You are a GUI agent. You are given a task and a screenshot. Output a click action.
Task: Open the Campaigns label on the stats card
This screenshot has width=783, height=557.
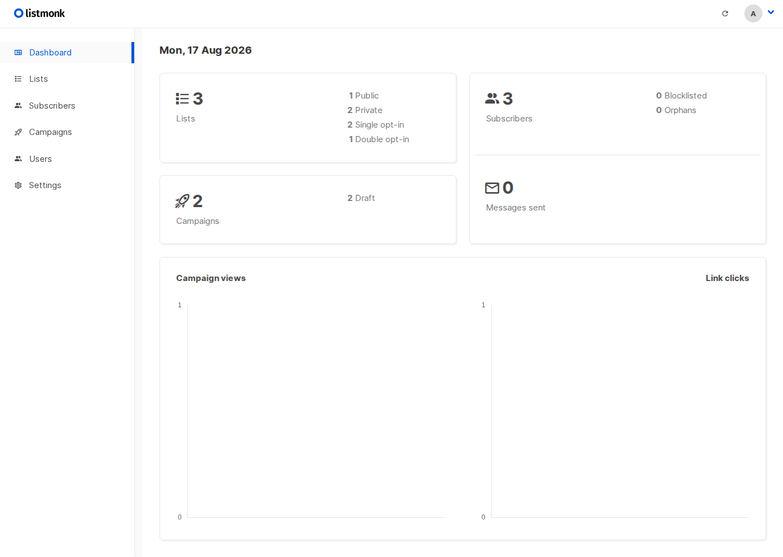click(197, 221)
